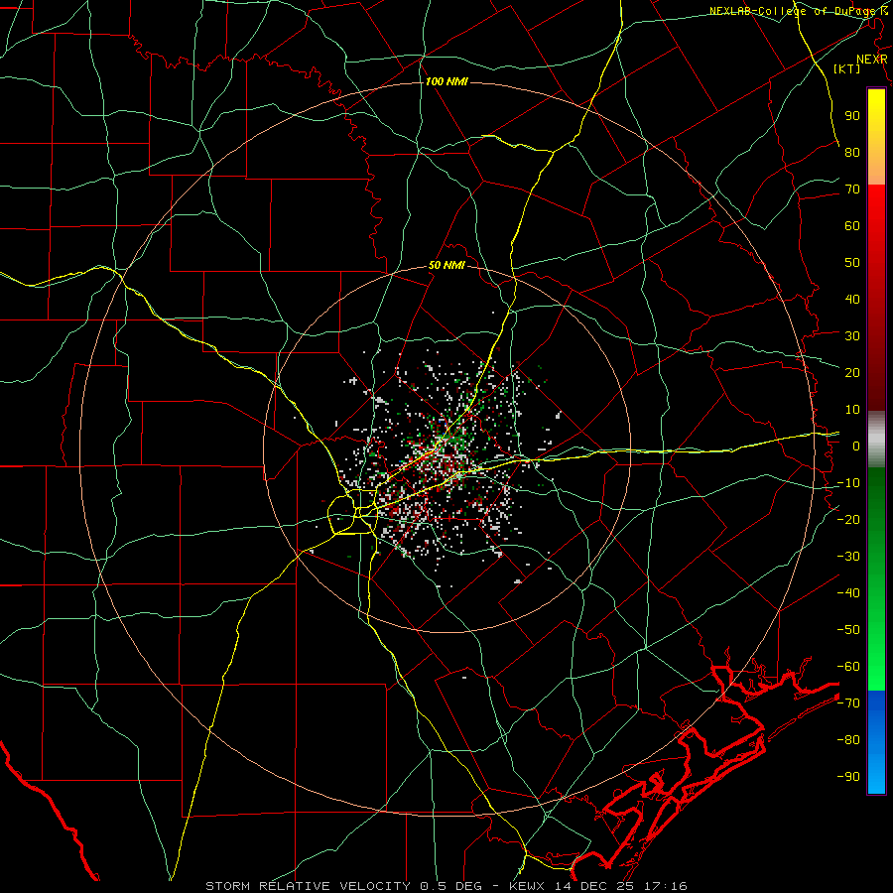The width and height of the screenshot is (893, 893).
Task: Click the 0 value on the velocity scale
Action: (856, 446)
